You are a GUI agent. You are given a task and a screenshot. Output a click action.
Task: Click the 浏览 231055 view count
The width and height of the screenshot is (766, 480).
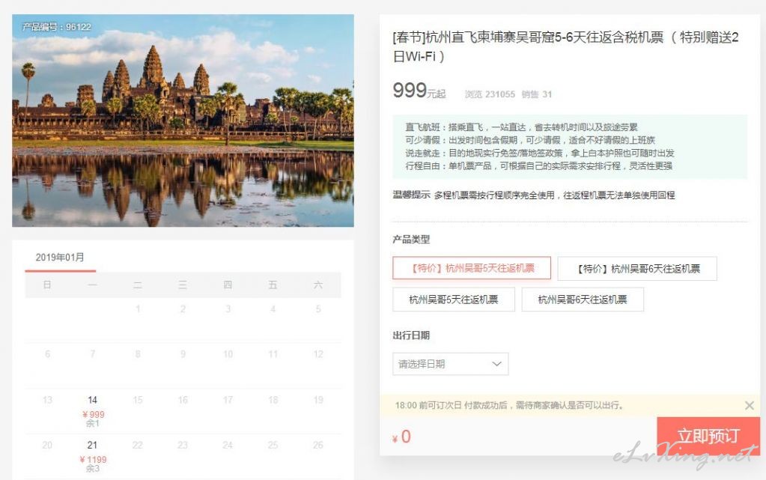click(490, 94)
